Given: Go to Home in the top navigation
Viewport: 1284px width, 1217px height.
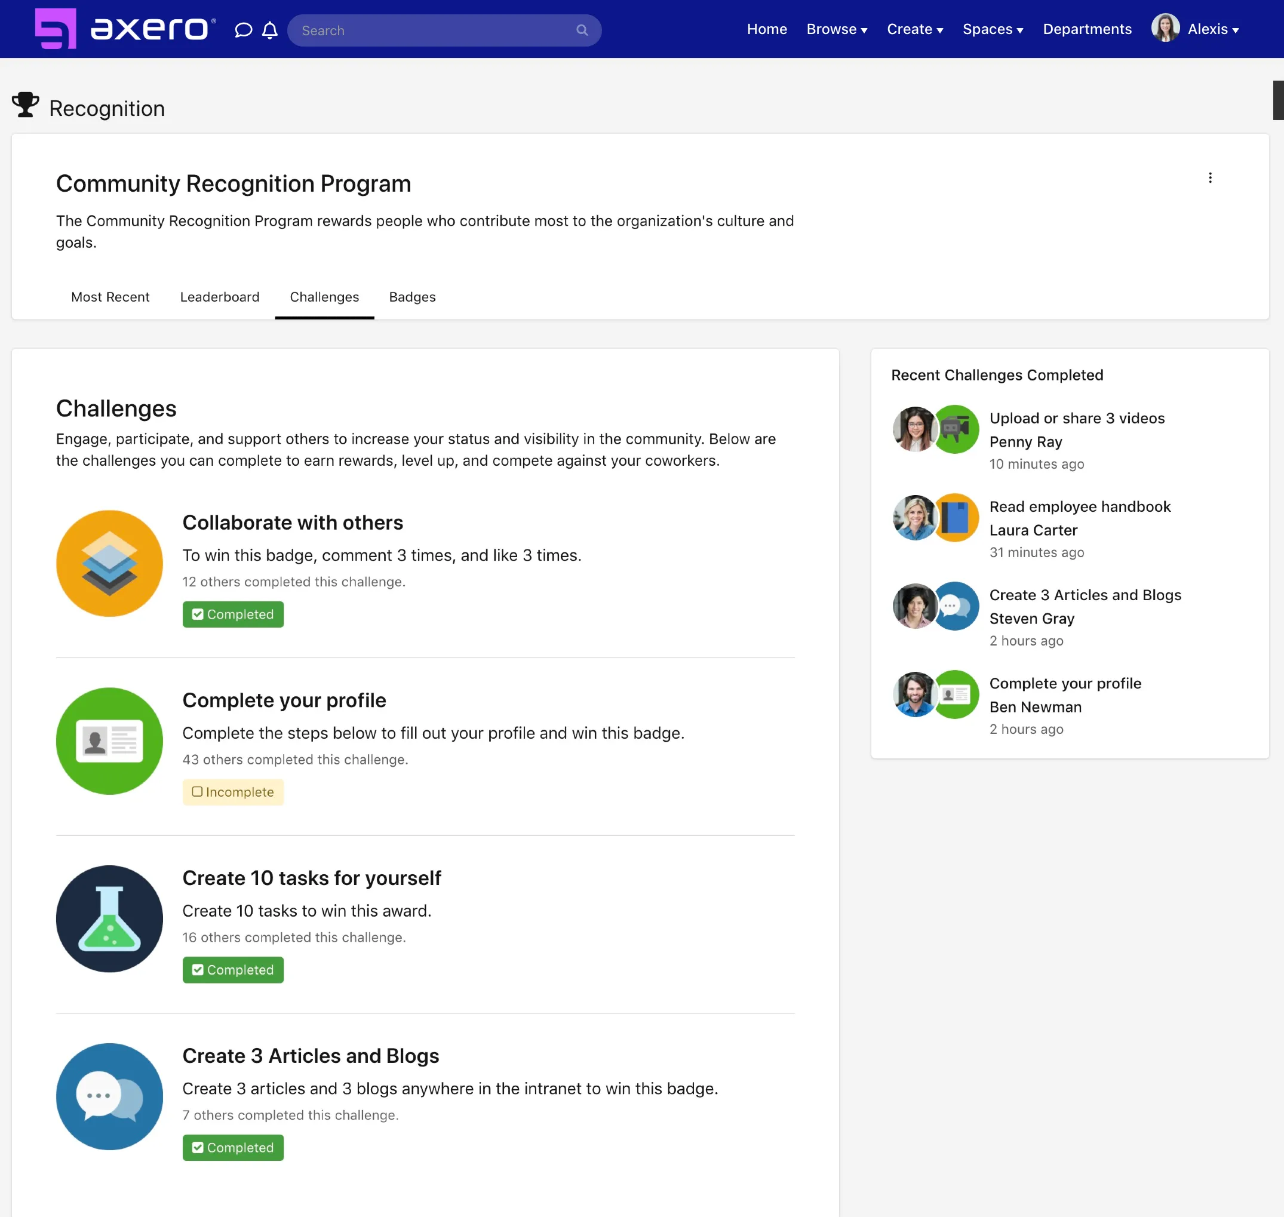Looking at the screenshot, I should click(767, 29).
